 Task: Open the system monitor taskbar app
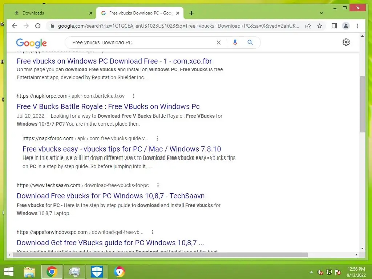(74, 272)
